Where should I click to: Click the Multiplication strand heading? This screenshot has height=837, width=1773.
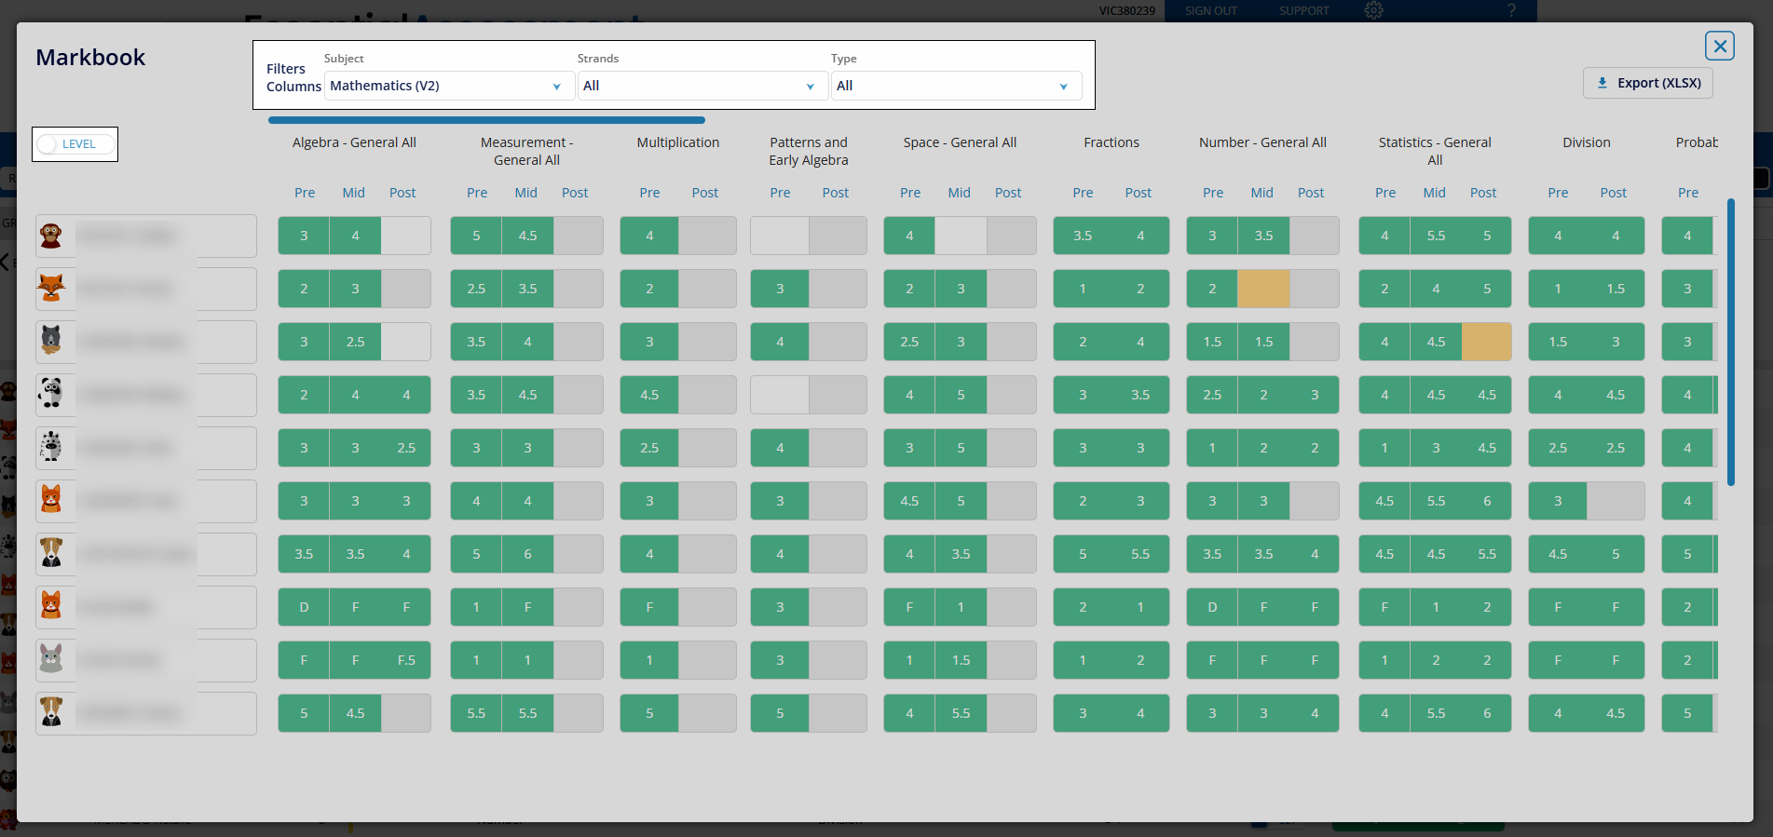coord(677,142)
